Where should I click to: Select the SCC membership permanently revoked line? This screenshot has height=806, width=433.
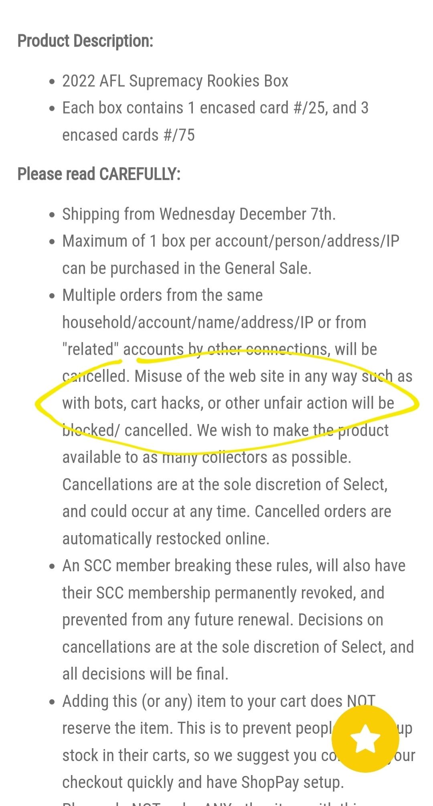(x=223, y=593)
